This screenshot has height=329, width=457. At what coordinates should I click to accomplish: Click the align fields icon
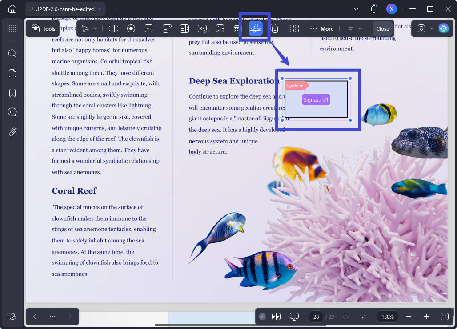point(350,28)
